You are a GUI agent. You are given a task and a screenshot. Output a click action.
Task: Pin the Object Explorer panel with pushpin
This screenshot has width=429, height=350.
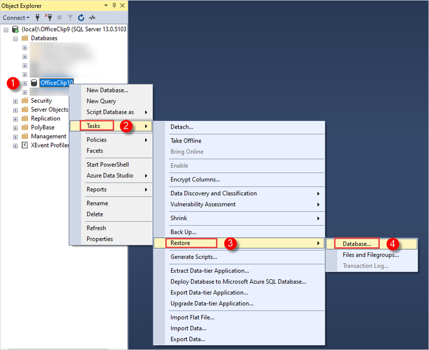[114, 5]
